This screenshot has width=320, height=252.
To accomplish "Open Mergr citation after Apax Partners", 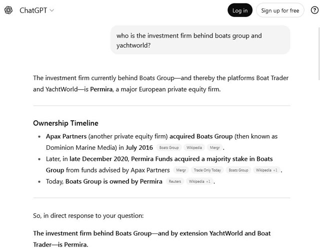I will 181,170.
